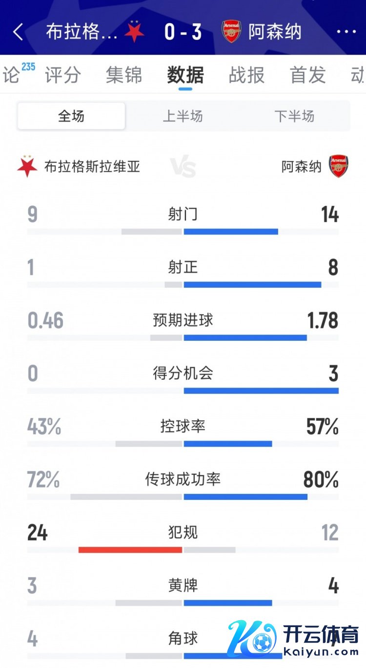This screenshot has height=668, width=366.
Task: Open the three-dot more options menu
Action: tap(346, 32)
